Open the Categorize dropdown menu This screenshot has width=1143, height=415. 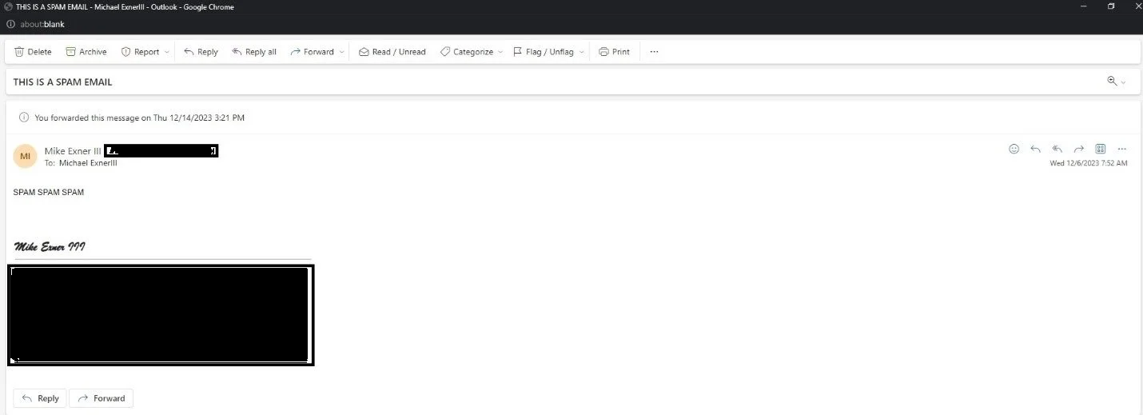tap(500, 52)
